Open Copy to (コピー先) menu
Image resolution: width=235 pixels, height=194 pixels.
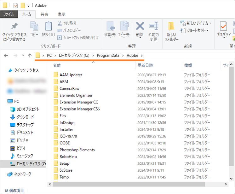point(124,29)
